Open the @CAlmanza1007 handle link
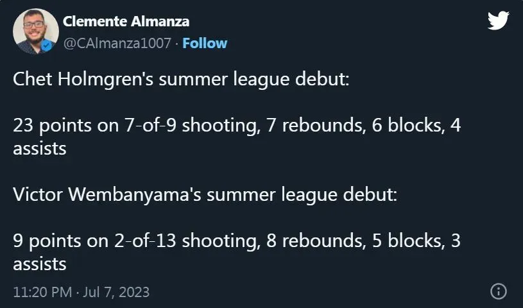This screenshot has height=308, width=523. coord(117,43)
